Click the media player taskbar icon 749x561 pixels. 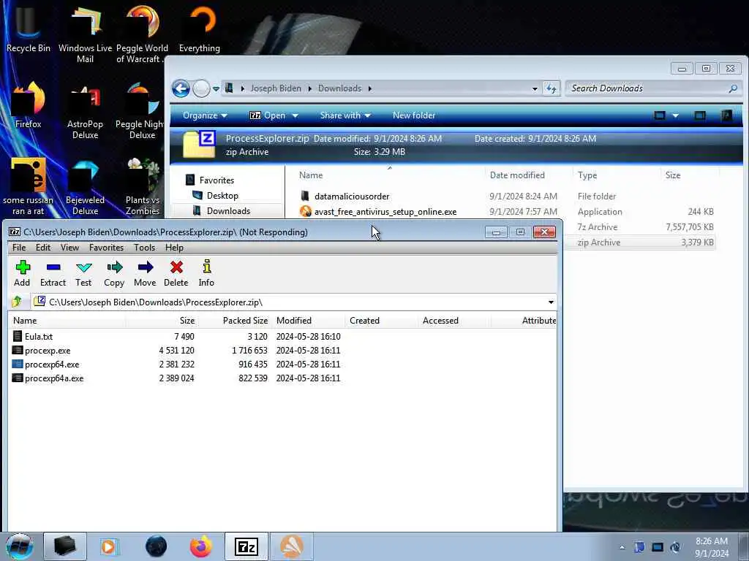coord(108,546)
